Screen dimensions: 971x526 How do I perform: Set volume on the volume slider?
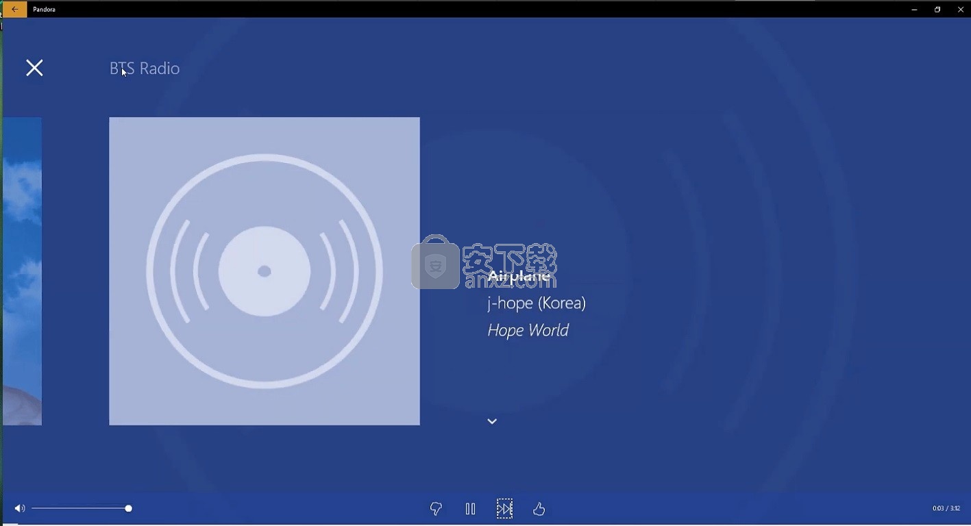tap(82, 508)
